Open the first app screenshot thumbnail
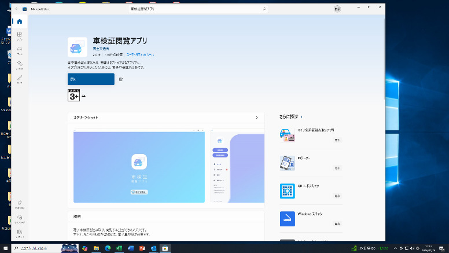This screenshot has width=449, height=253. 139,167
